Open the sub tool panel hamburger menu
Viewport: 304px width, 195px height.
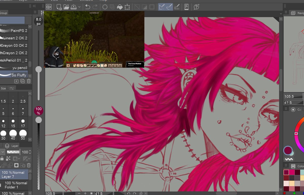tap(35, 12)
